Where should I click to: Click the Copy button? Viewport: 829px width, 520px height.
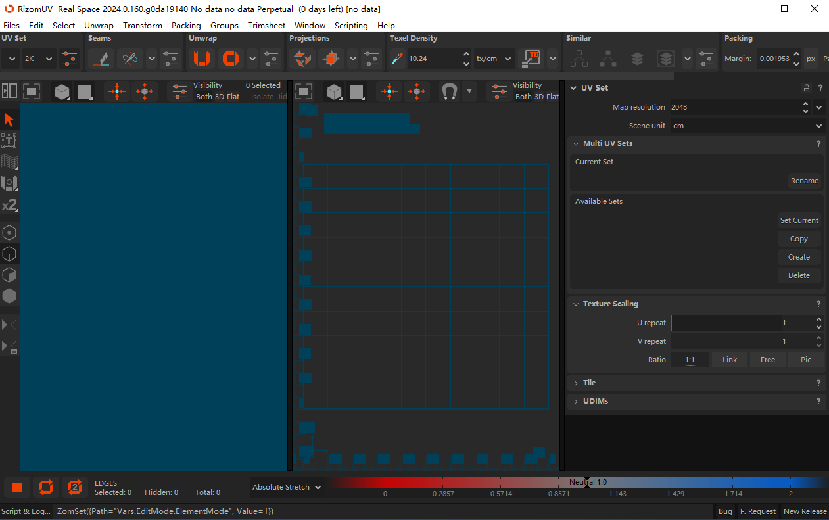click(x=799, y=239)
